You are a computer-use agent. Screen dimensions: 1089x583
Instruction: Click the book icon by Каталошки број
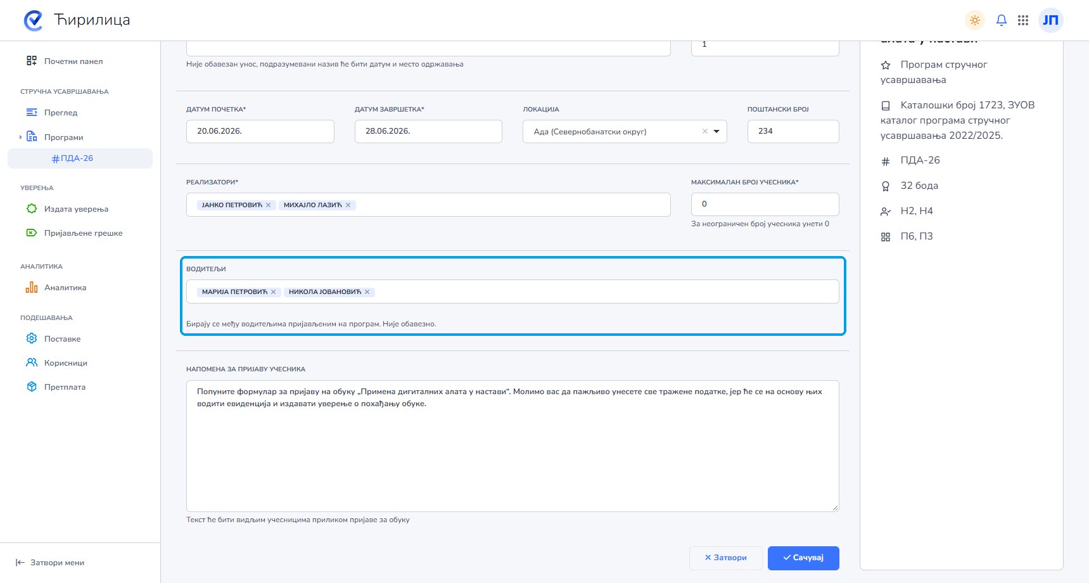886,106
